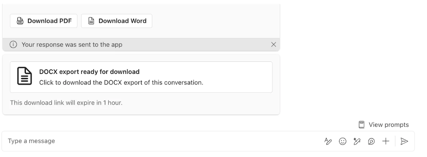
Task: Dismiss the 'response was sent' notification
Action: 273,44
